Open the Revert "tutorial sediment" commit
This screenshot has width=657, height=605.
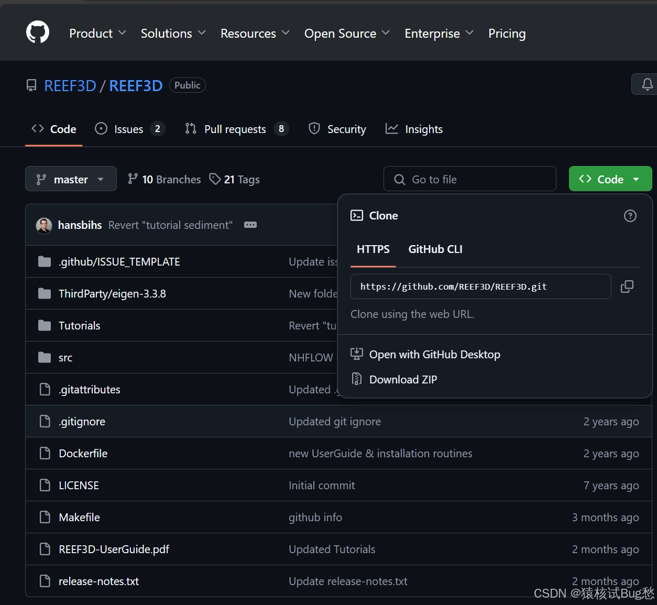[x=170, y=225]
